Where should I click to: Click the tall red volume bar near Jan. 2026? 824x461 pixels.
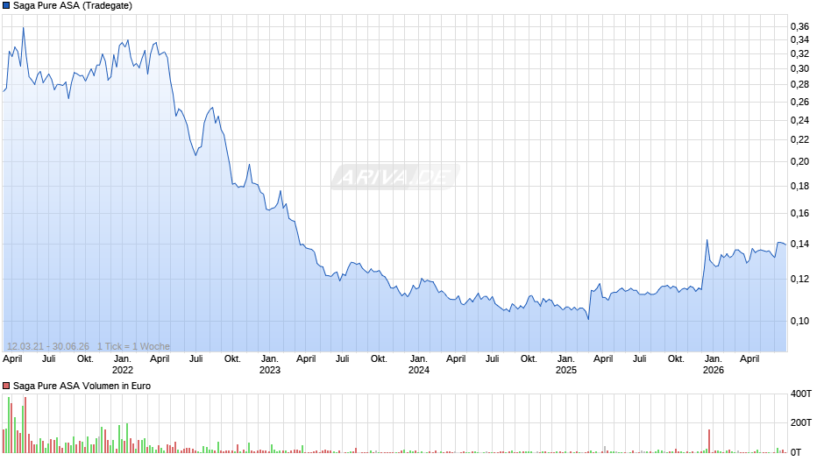[x=709, y=441]
